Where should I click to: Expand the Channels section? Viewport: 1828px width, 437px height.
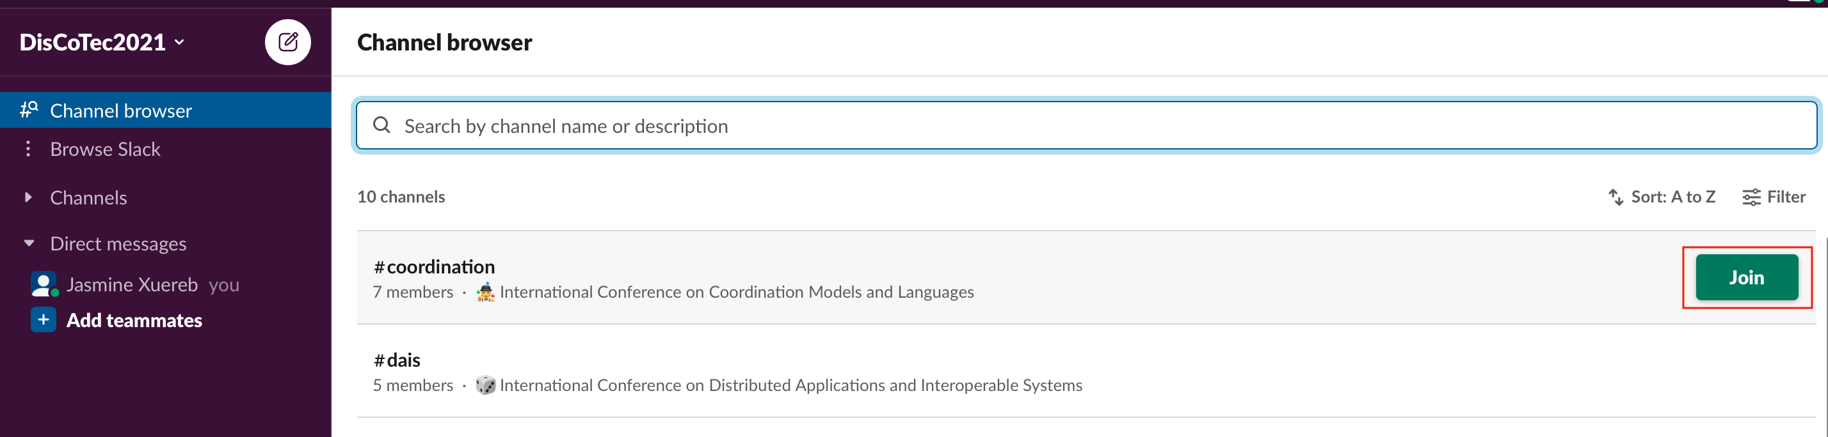[28, 197]
